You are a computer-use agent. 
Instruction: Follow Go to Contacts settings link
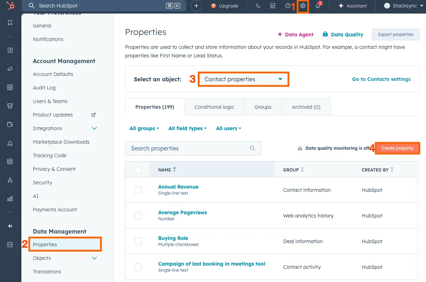tap(381, 79)
